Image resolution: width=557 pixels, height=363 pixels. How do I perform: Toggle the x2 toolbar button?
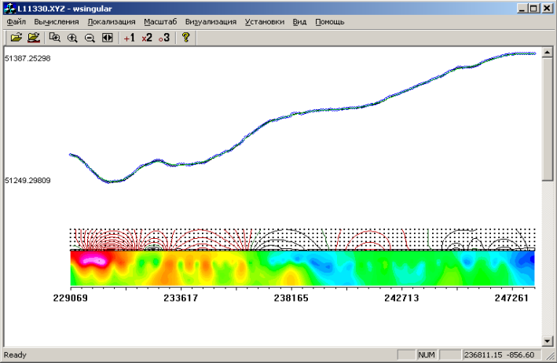coord(146,37)
